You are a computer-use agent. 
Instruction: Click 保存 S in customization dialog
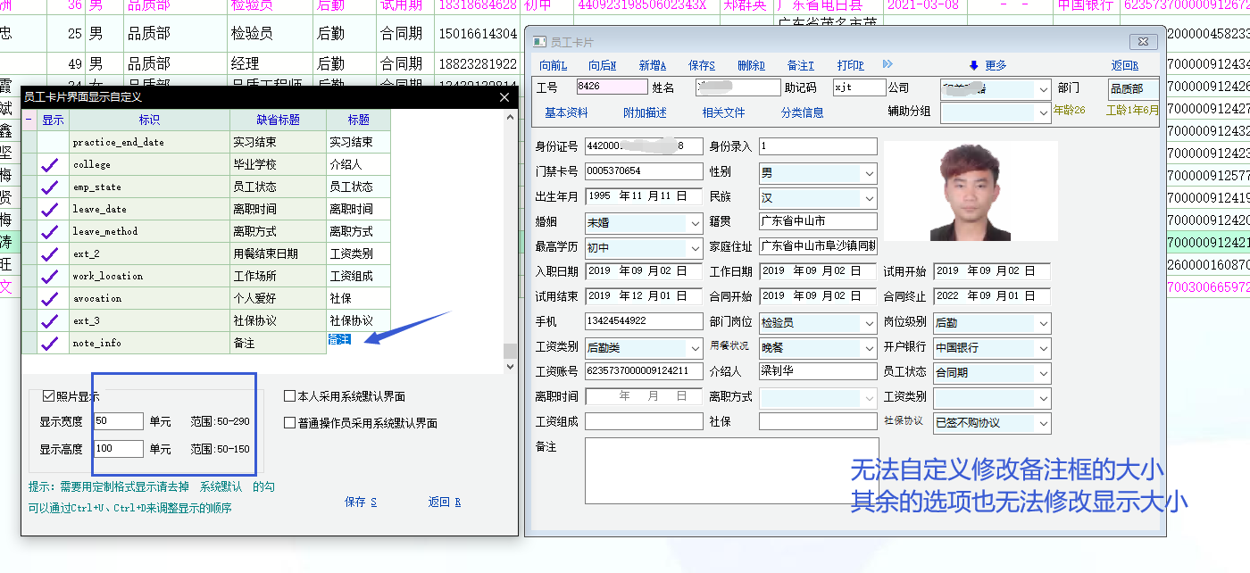[x=361, y=502]
